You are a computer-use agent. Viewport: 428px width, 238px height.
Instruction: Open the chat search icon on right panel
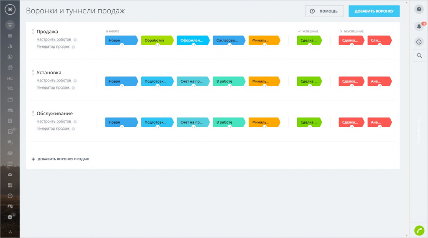[419, 42]
